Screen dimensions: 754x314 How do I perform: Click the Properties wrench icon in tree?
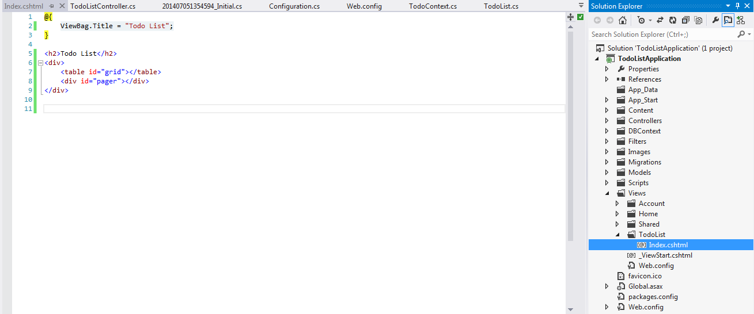point(621,69)
